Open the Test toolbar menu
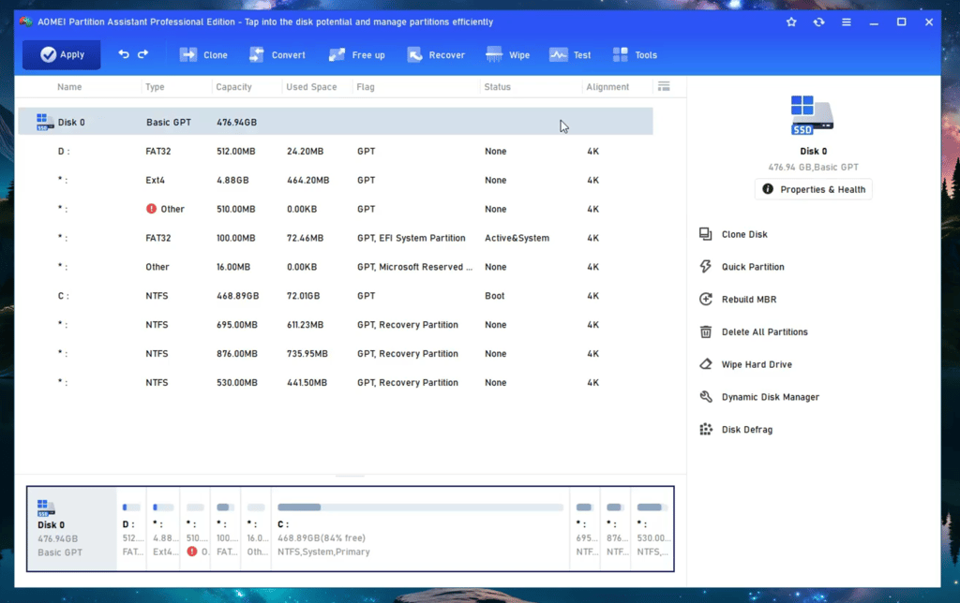The height and width of the screenshot is (603, 960). (x=570, y=55)
